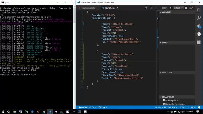
Task: Open Cortana search circle on taskbar
Action: [9, 111]
